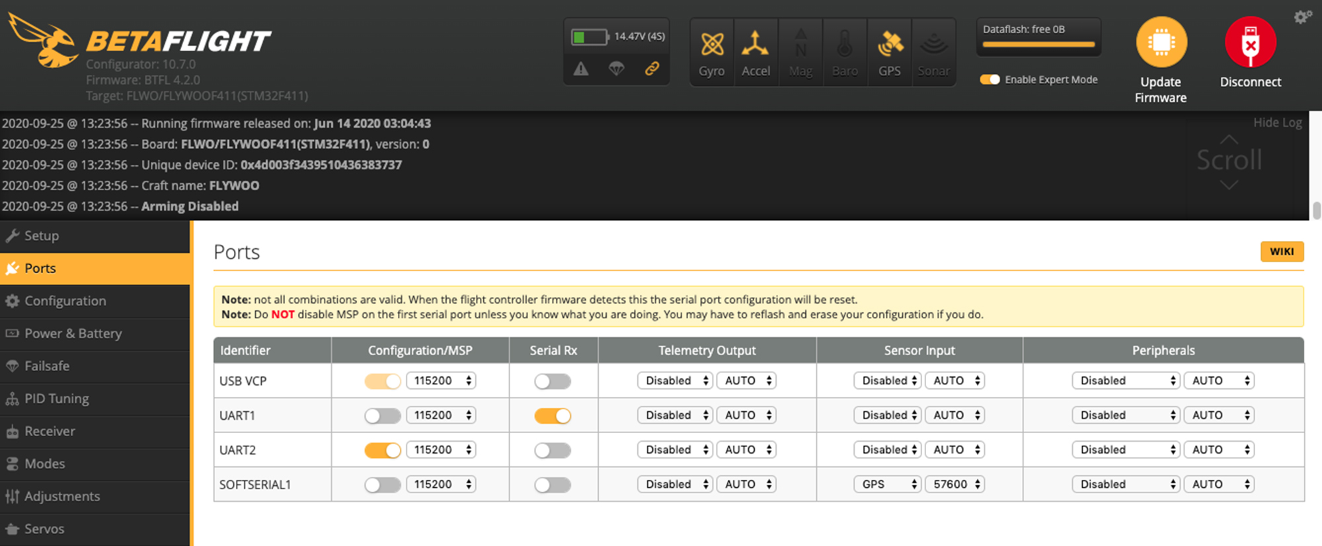This screenshot has width=1322, height=546.
Task: Open the settings gear in top corner
Action: 1303,17
